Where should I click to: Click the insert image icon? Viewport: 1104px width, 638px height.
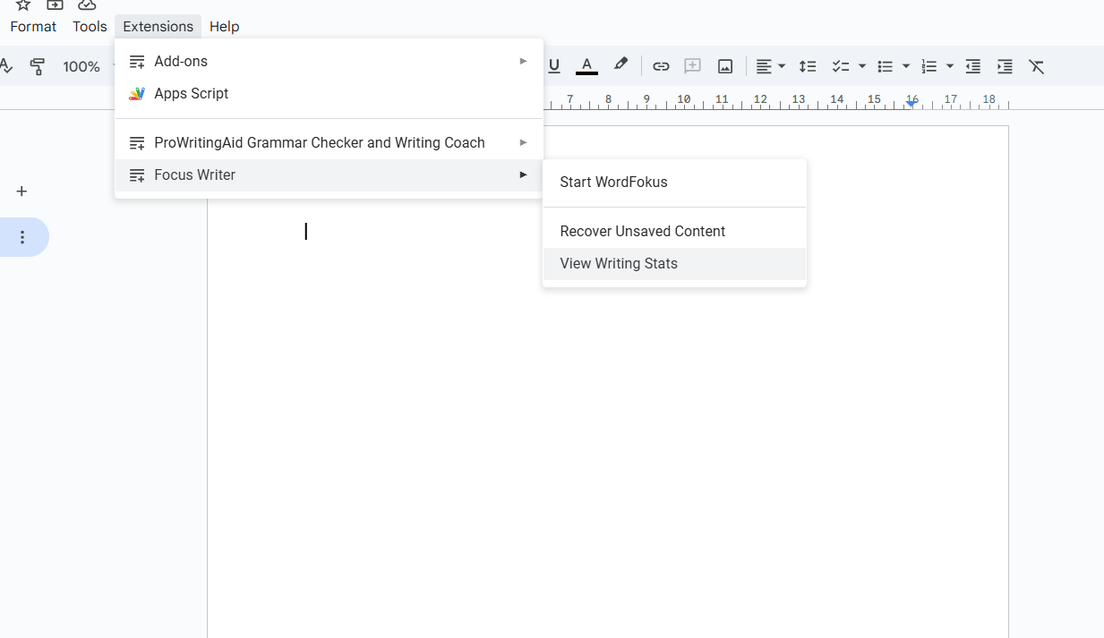pyautogui.click(x=725, y=66)
